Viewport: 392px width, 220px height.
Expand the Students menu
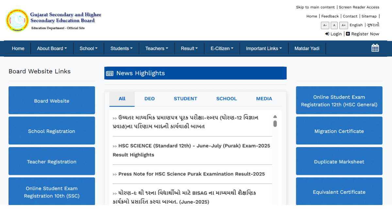121,48
